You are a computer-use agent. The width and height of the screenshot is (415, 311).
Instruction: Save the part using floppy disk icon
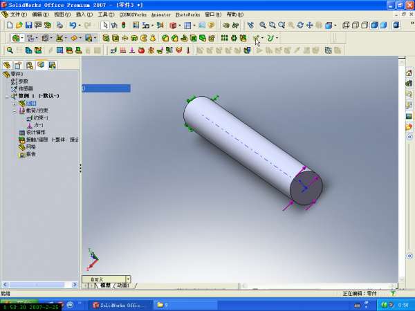click(28, 25)
